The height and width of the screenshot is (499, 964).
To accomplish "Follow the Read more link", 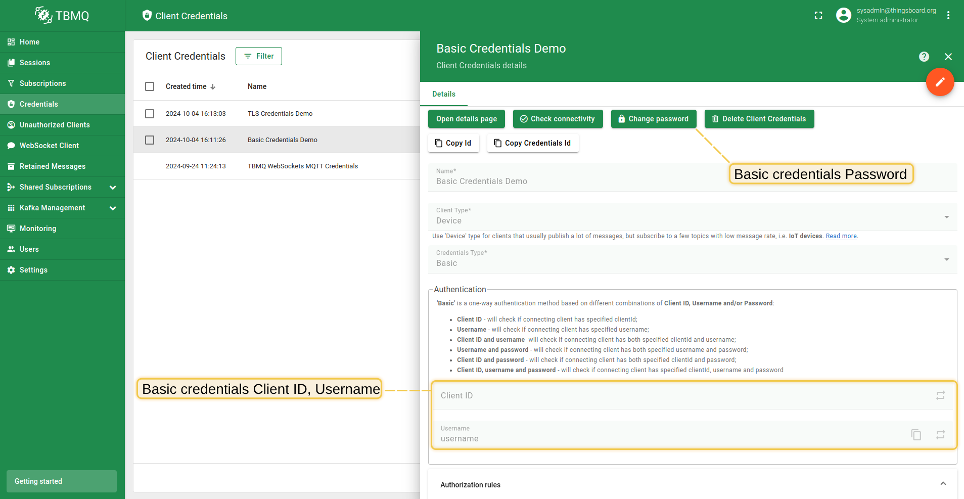I will pyautogui.click(x=841, y=236).
